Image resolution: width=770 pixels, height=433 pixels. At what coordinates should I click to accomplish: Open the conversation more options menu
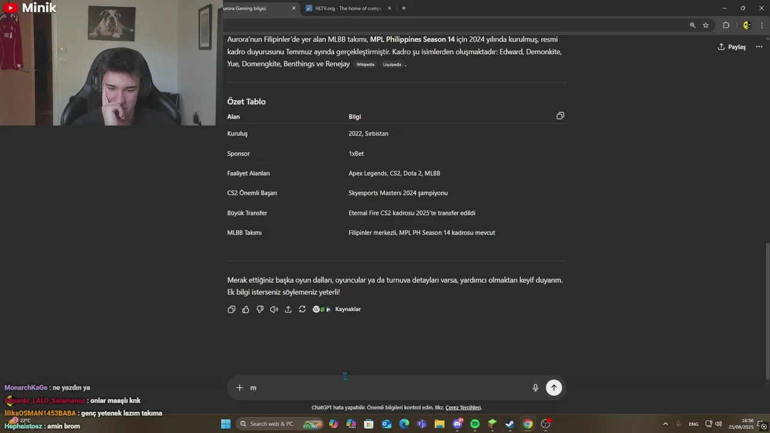pos(759,47)
